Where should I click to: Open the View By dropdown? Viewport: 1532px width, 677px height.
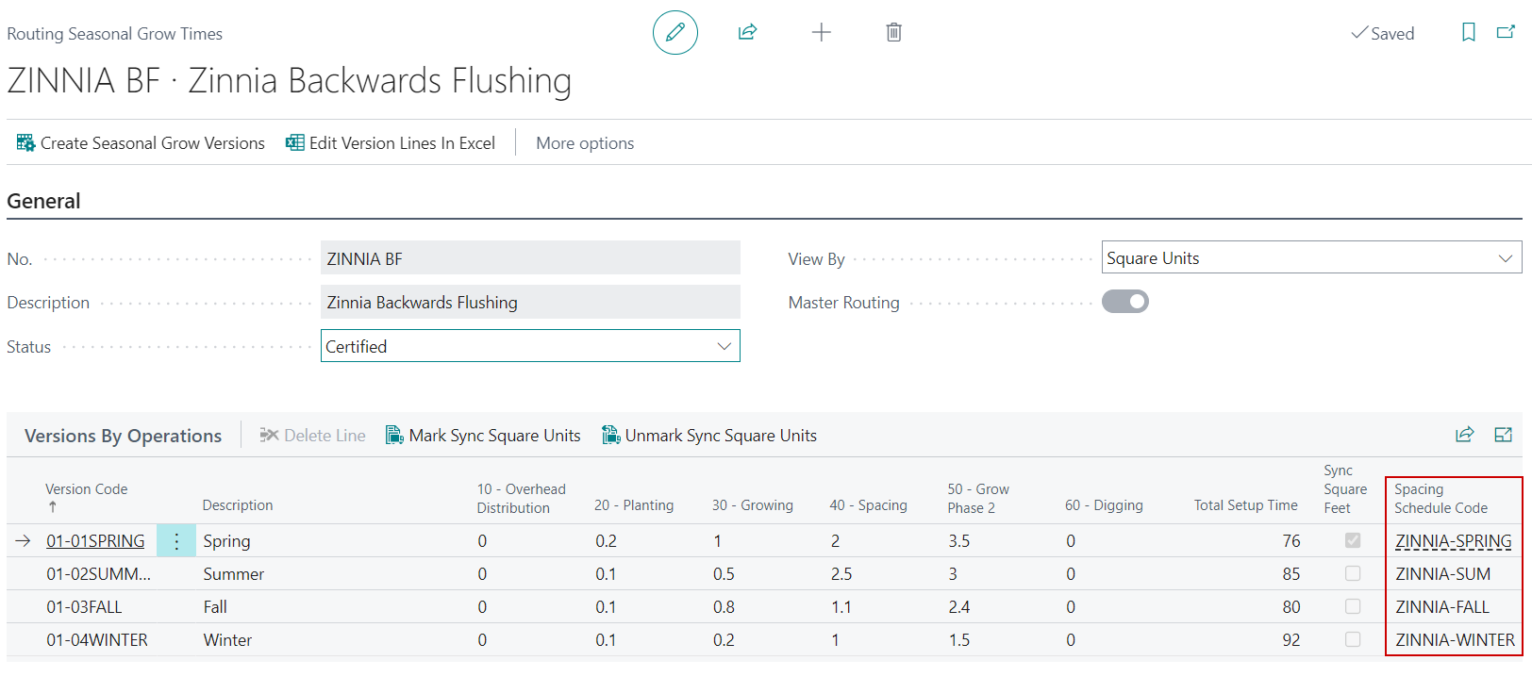pyautogui.click(x=1310, y=258)
